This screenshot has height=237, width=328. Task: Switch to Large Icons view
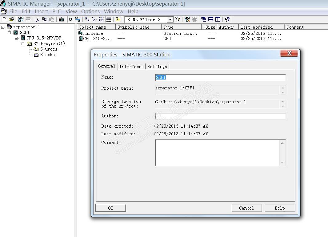[87, 19]
